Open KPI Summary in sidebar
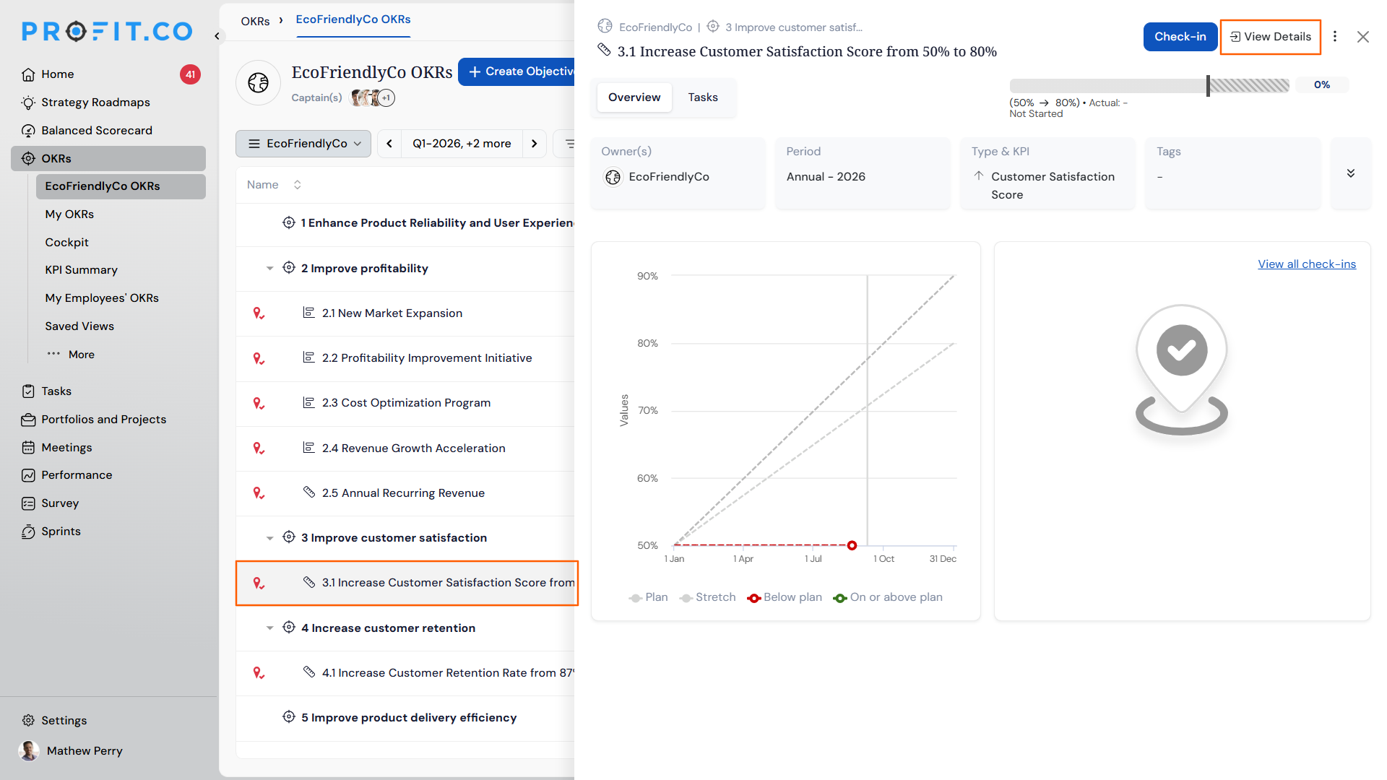This screenshot has height=780, width=1387. tap(81, 270)
